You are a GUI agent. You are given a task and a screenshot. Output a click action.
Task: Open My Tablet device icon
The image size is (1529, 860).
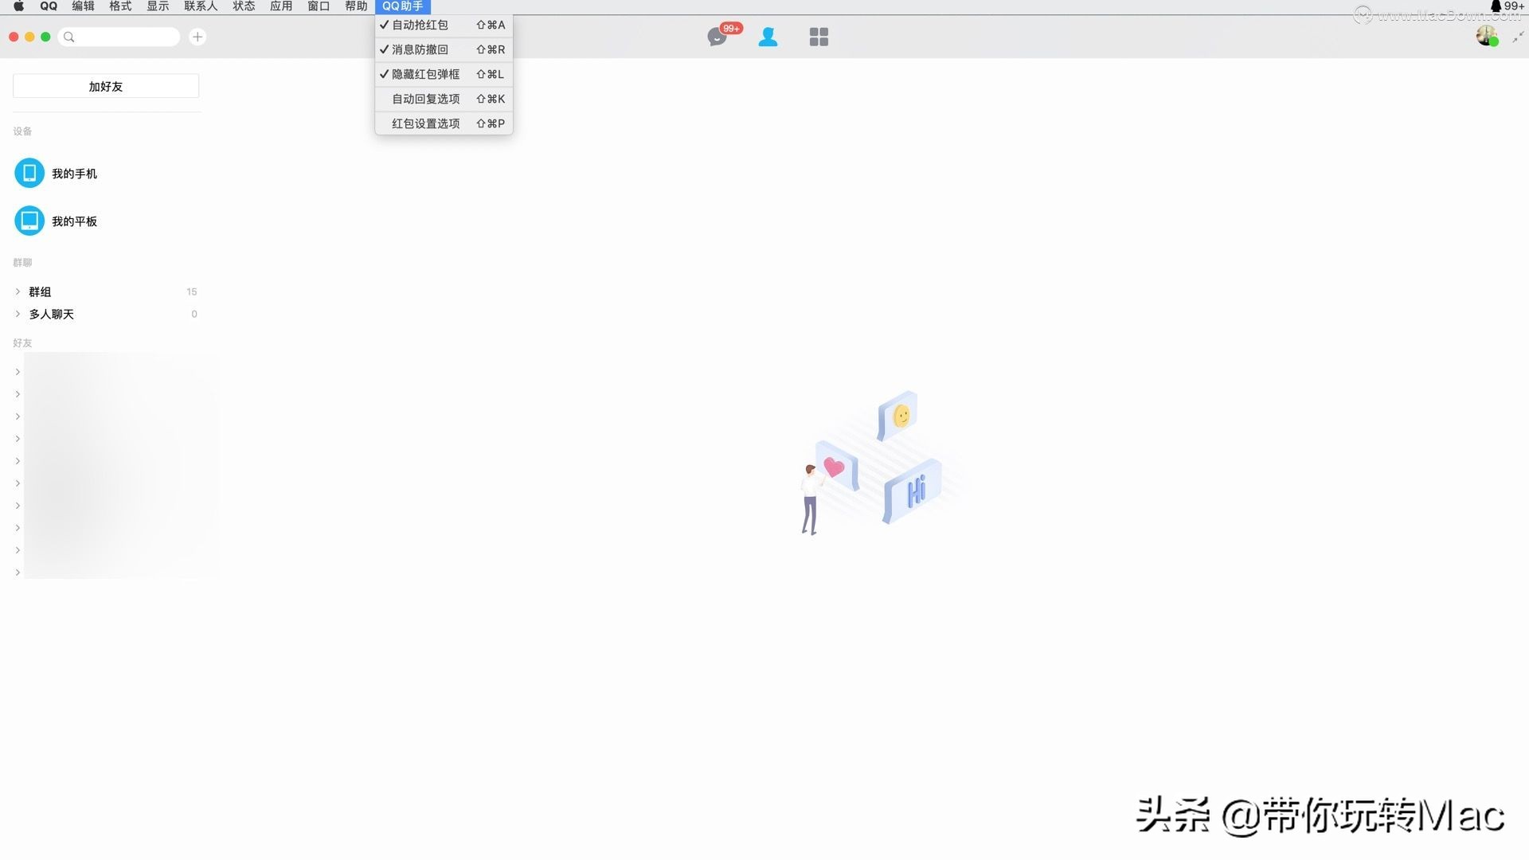29,221
